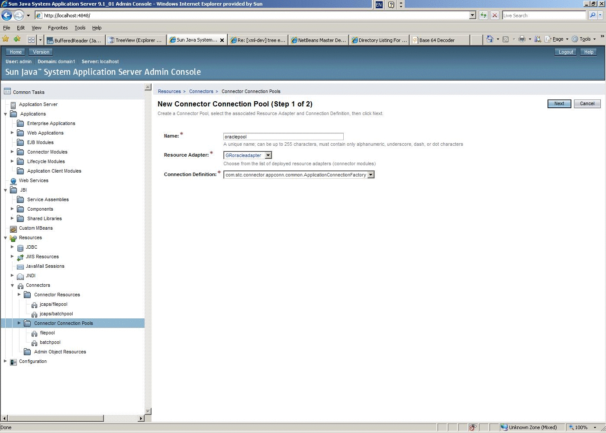The height and width of the screenshot is (433, 606).
Task: Click the Configuration node icon
Action: (13, 362)
